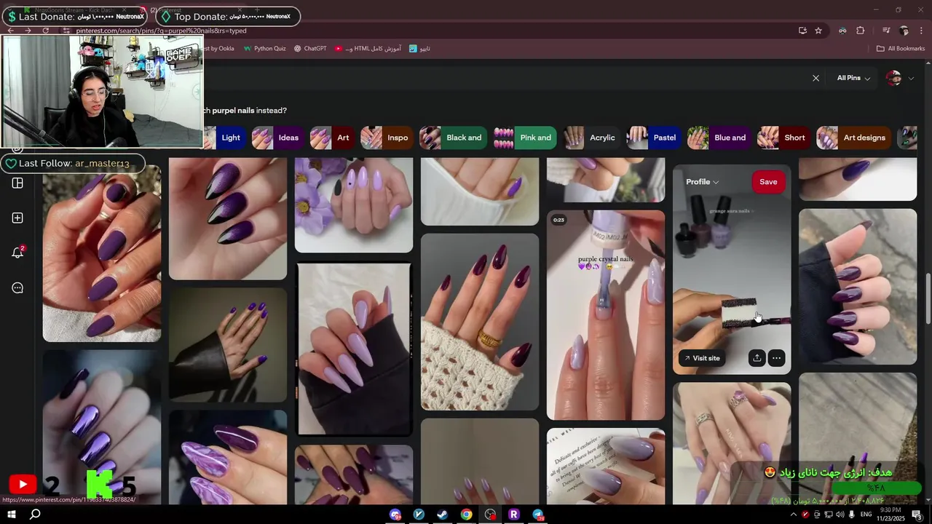The width and height of the screenshot is (932, 524).
Task: Select the Black and filter chip
Action: pos(453,138)
